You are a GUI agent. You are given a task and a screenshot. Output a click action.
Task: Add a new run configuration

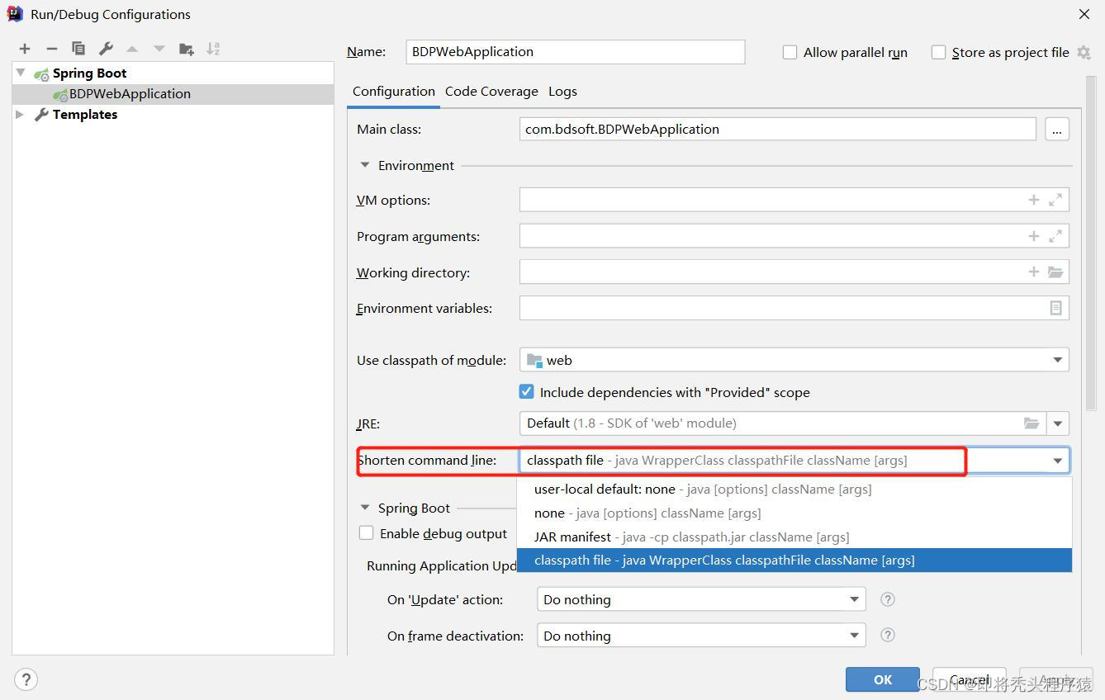[25, 49]
